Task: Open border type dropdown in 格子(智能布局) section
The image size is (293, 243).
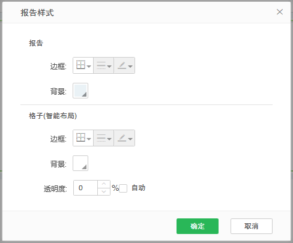Action: (83, 138)
